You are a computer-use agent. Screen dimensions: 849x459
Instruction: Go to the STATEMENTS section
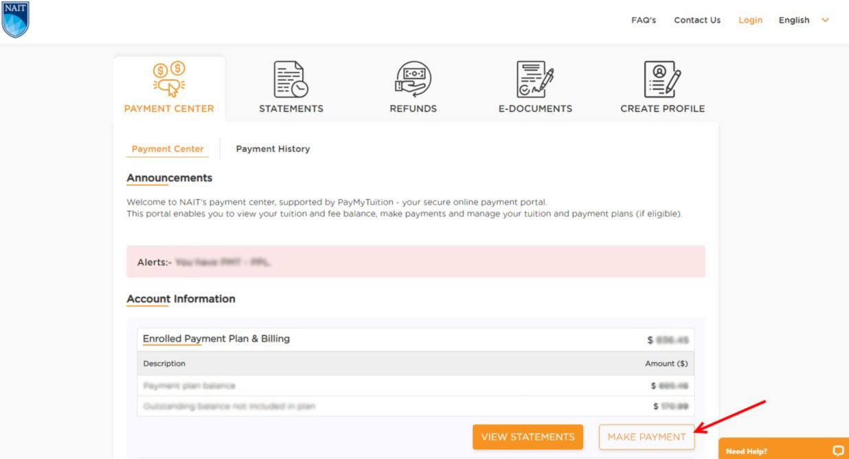point(291,108)
